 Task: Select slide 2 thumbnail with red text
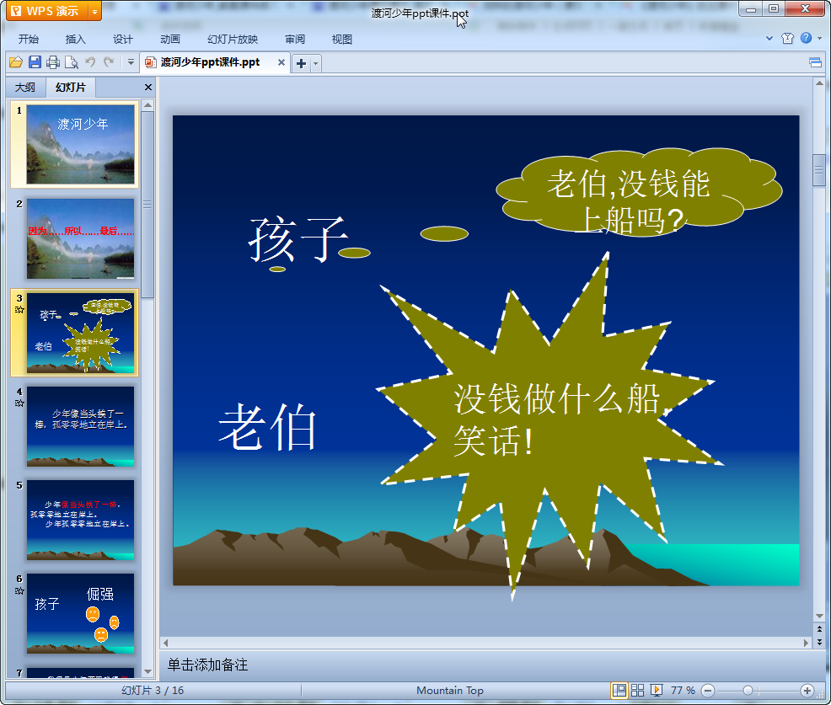click(81, 238)
